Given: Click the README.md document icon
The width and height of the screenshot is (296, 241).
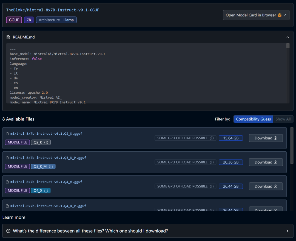Looking at the screenshot, I should tap(8, 37).
